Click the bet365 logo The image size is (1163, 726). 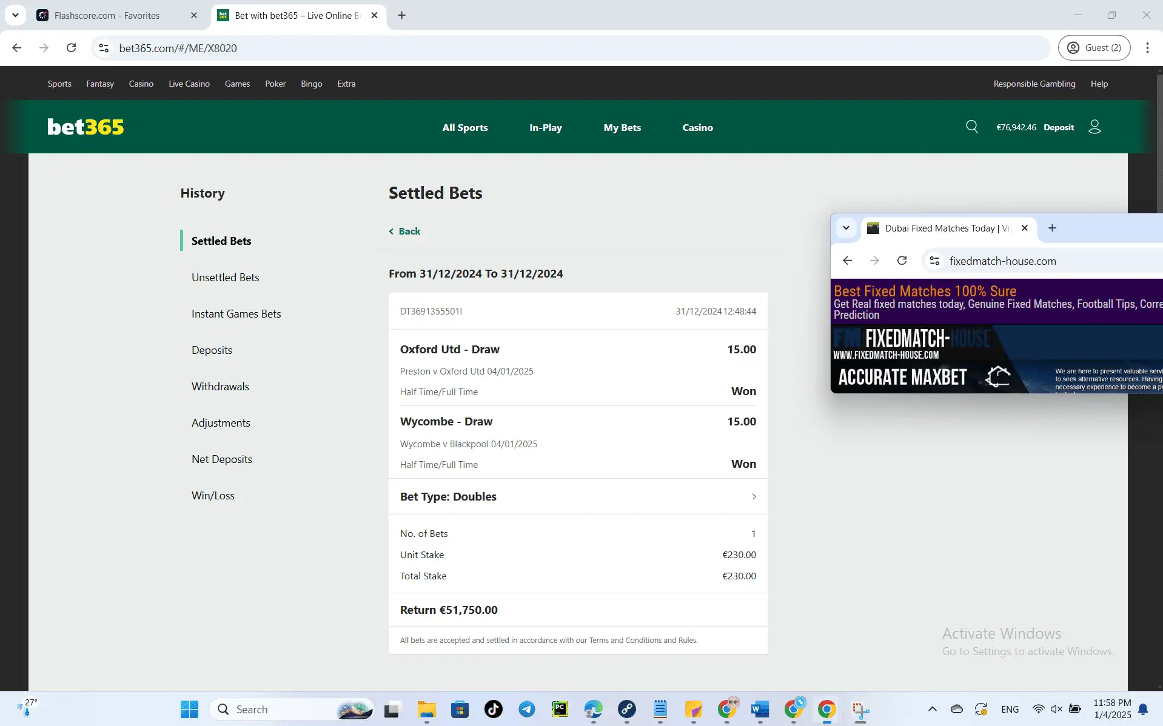pyautogui.click(x=85, y=127)
